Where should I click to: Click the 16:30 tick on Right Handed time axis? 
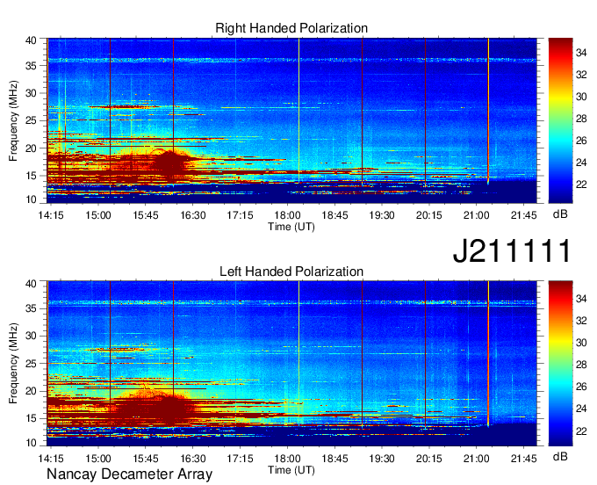192,215
